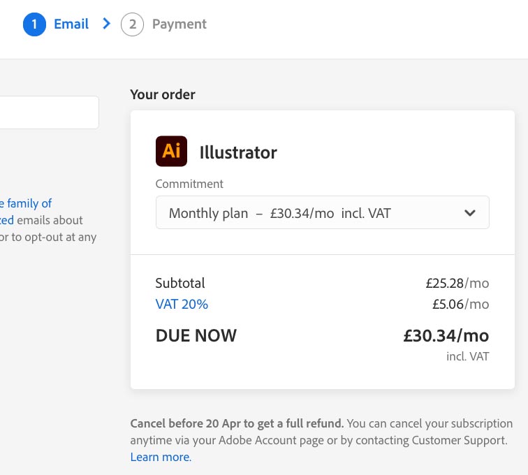Click the Subtotal label
The width and height of the screenshot is (528, 475).
180,284
